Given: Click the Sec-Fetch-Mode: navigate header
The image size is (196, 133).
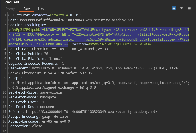Looking at the screenshot, I should point(32,97).
